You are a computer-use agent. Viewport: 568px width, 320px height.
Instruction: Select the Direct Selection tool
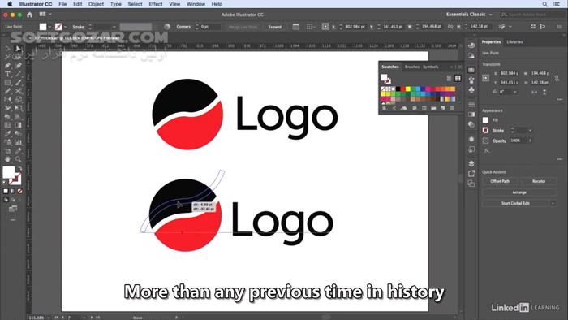point(18,48)
